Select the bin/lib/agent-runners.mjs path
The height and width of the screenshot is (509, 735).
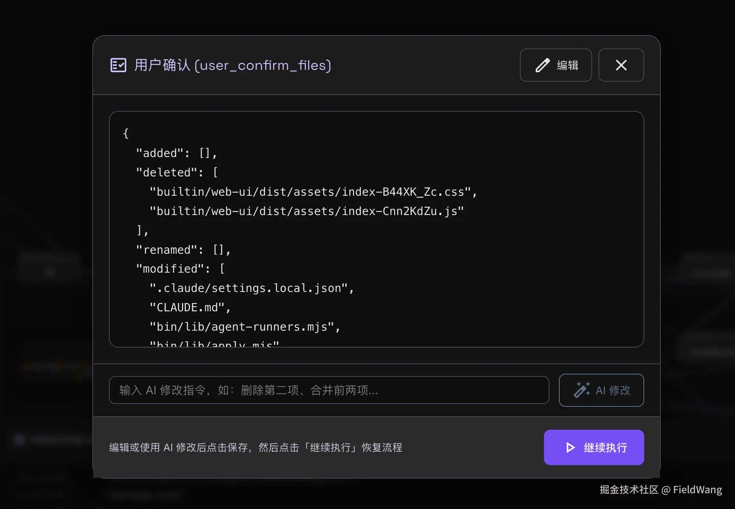(245, 326)
